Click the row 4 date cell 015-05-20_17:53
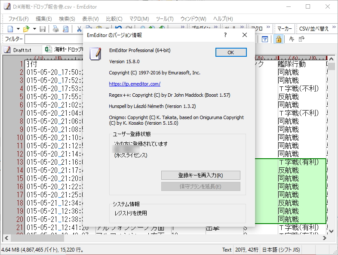The image size is (338, 255). pos(55,89)
